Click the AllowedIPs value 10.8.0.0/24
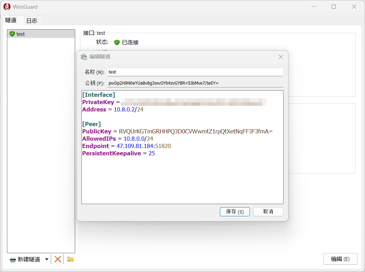 click(x=138, y=139)
